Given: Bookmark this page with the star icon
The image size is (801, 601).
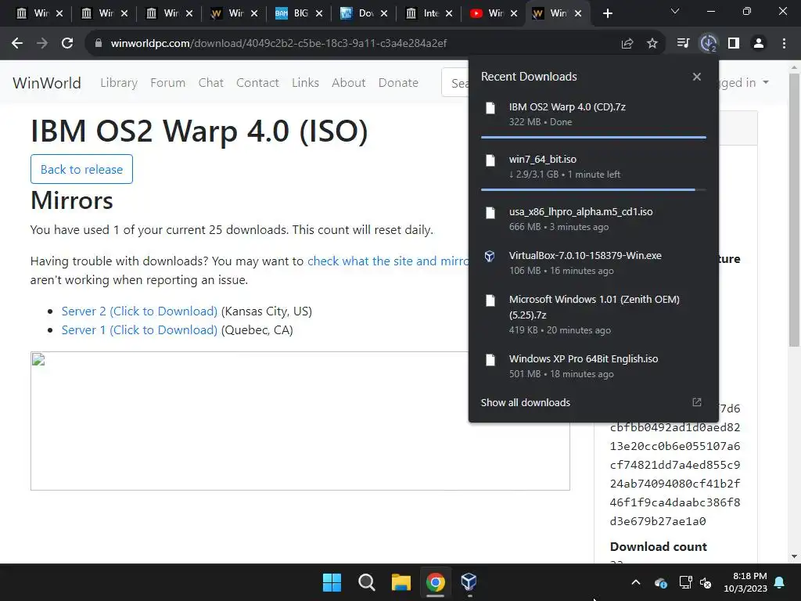Looking at the screenshot, I should pyautogui.click(x=652, y=44).
